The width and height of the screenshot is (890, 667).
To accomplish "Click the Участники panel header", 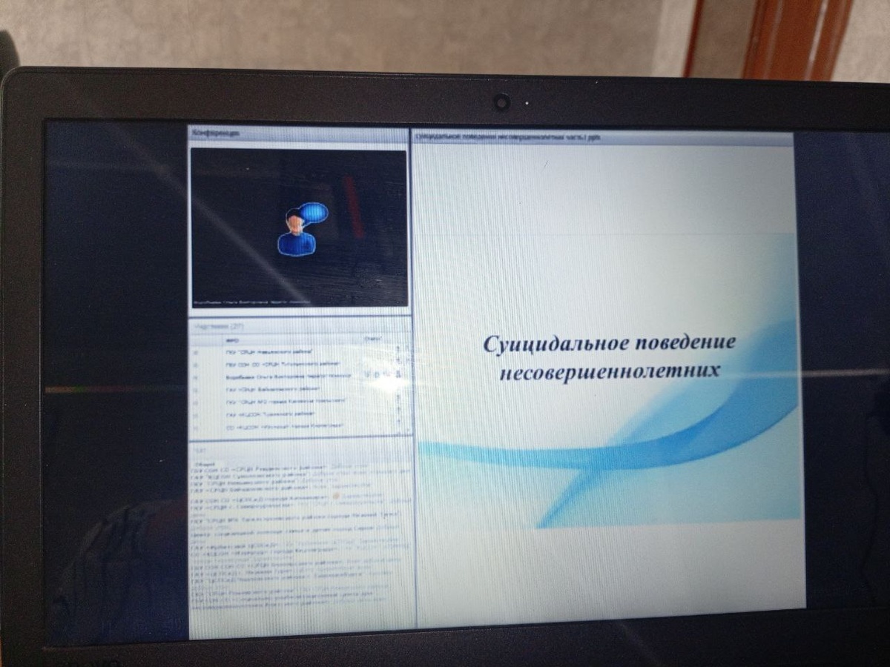I will click(x=300, y=325).
